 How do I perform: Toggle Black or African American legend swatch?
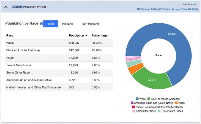pyautogui.click(x=149, y=99)
